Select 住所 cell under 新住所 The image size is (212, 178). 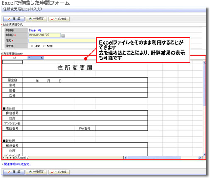[x=12, y=150]
